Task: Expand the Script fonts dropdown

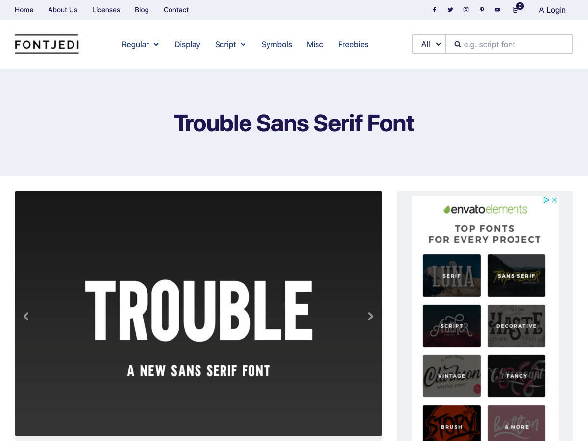Action: click(230, 44)
